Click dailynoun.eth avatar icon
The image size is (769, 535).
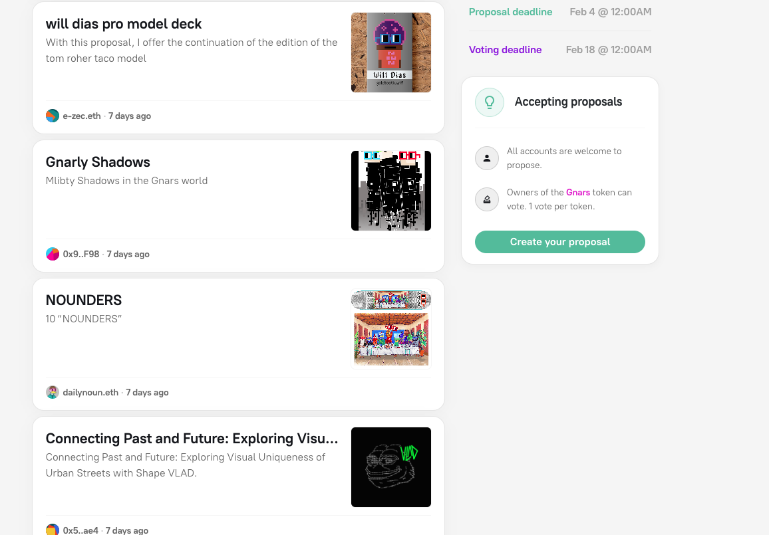point(53,392)
